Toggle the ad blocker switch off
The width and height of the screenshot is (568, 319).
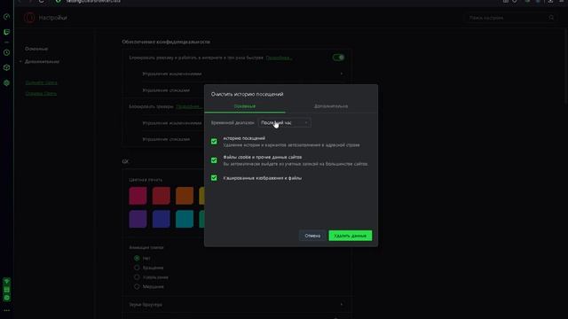(x=338, y=58)
